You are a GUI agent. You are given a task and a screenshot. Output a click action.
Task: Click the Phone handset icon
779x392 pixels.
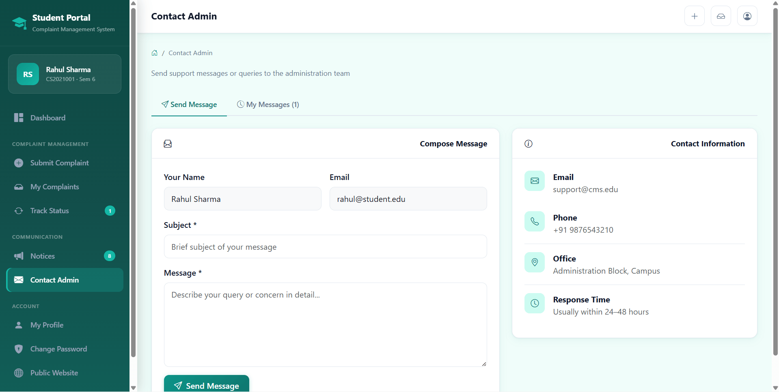535,221
